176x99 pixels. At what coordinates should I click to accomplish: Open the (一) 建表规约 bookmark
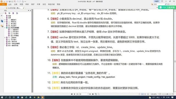15,30
